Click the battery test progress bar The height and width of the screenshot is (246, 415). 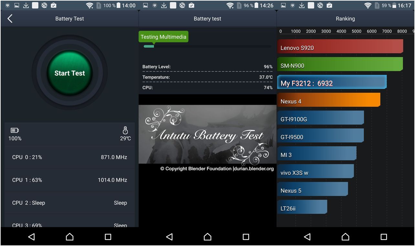click(207, 46)
